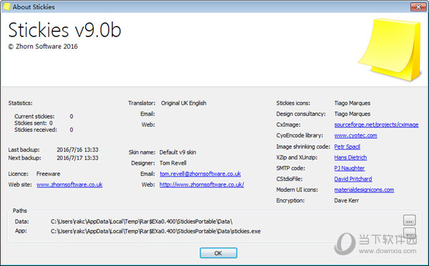Open PJ Naughter link
The height and width of the screenshot is (266, 429).
pos(350,168)
